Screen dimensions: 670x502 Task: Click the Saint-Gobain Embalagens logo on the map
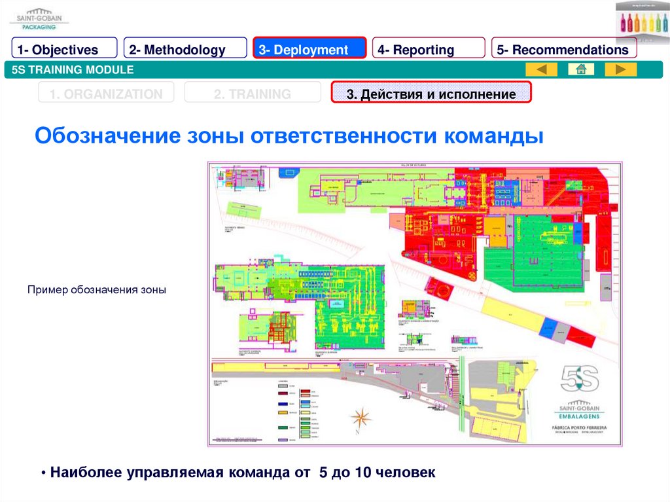click(580, 410)
